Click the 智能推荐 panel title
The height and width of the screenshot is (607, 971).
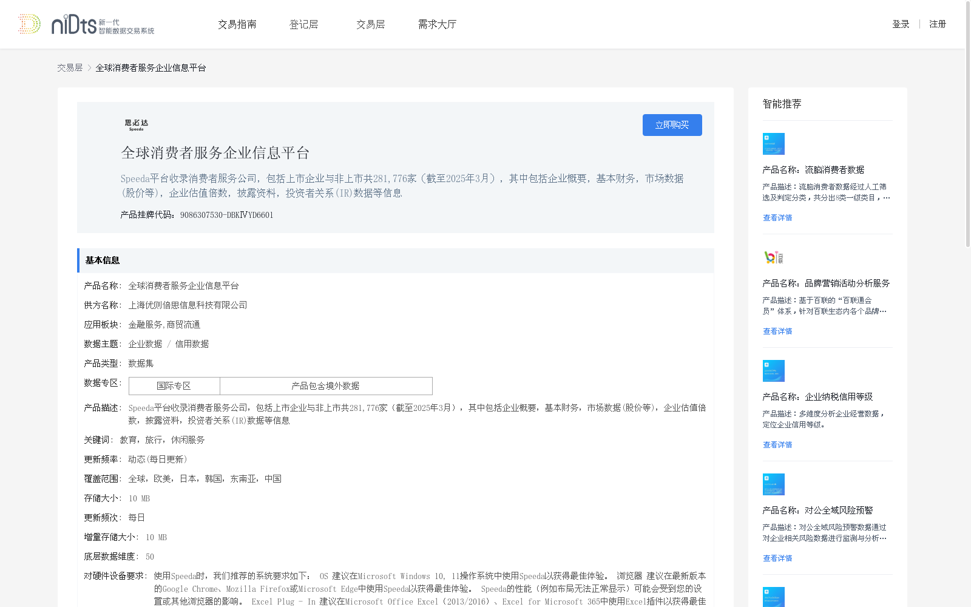tap(782, 104)
